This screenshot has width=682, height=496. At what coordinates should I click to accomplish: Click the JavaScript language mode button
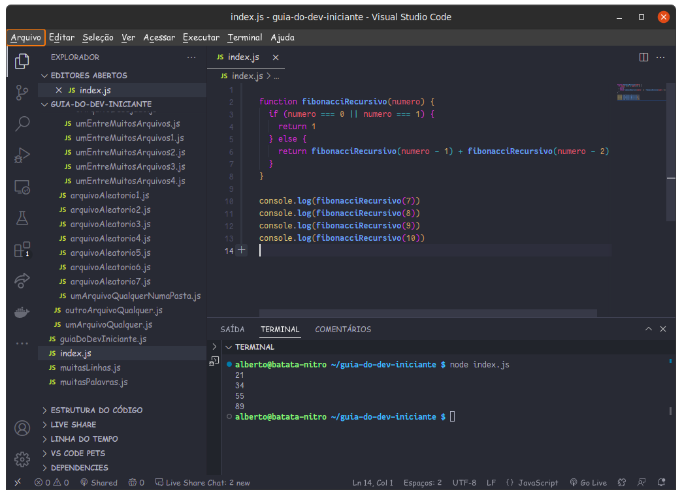(532, 483)
